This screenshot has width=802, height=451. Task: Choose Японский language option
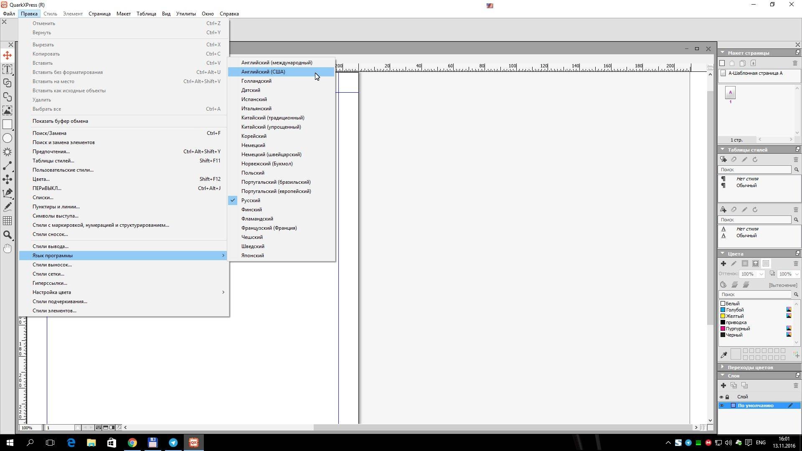click(281, 256)
